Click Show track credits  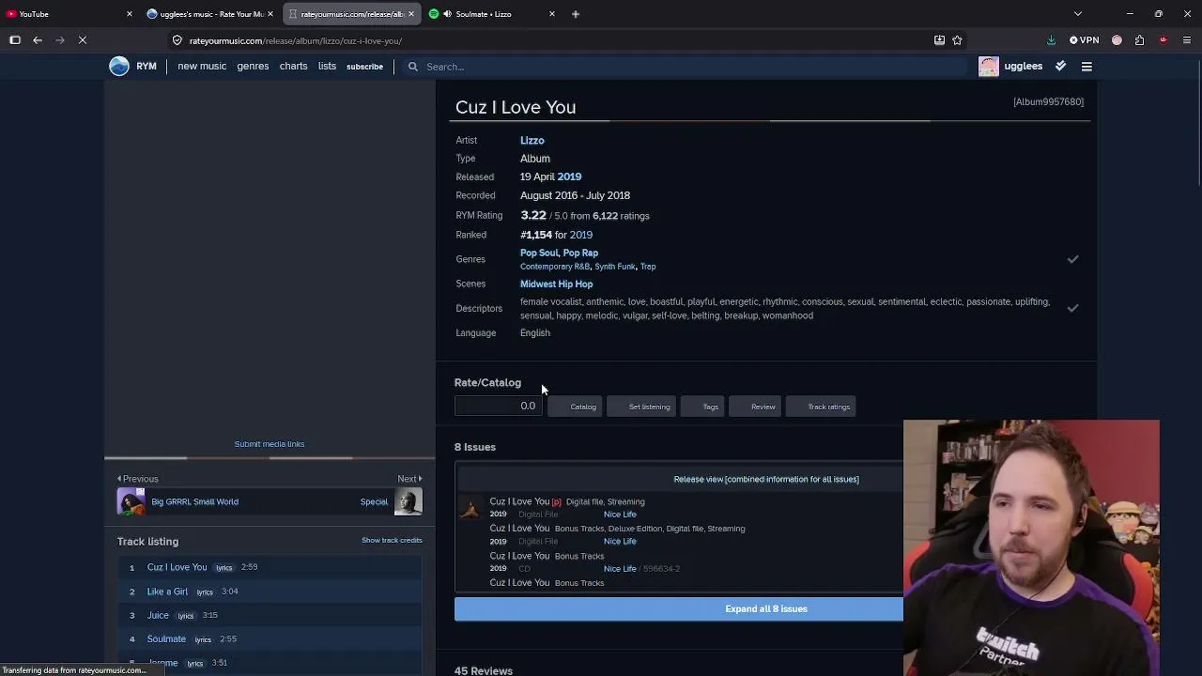coord(392,540)
